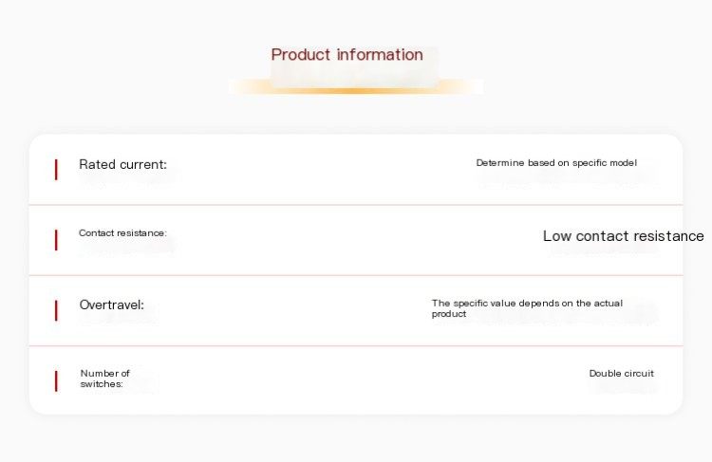
Task: Click the 'Double circuit' value
Action: pyautogui.click(x=621, y=374)
